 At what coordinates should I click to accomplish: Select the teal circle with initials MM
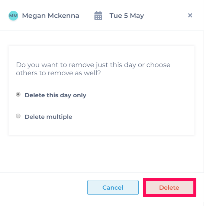(13, 16)
